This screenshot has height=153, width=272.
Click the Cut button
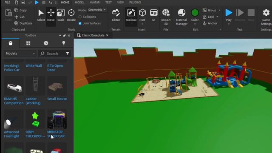[x=20, y=17]
